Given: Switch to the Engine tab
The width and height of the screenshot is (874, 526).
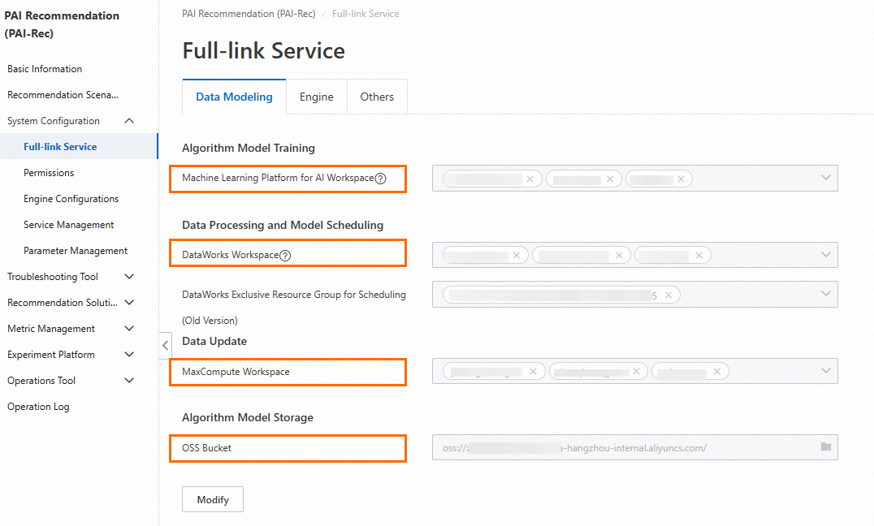Looking at the screenshot, I should tap(316, 97).
